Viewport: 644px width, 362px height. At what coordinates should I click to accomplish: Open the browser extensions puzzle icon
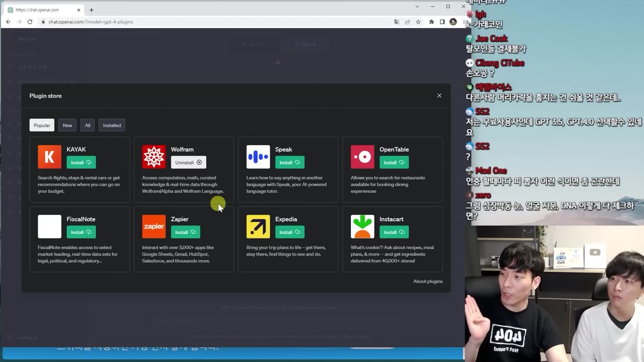(x=431, y=22)
